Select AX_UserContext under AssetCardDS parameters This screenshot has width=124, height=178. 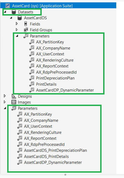[x=50, y=54]
